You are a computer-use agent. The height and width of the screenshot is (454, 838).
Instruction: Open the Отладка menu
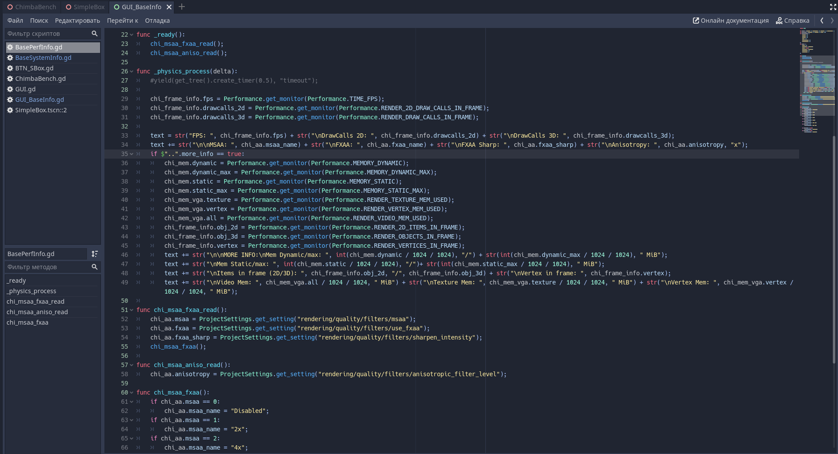point(157,21)
